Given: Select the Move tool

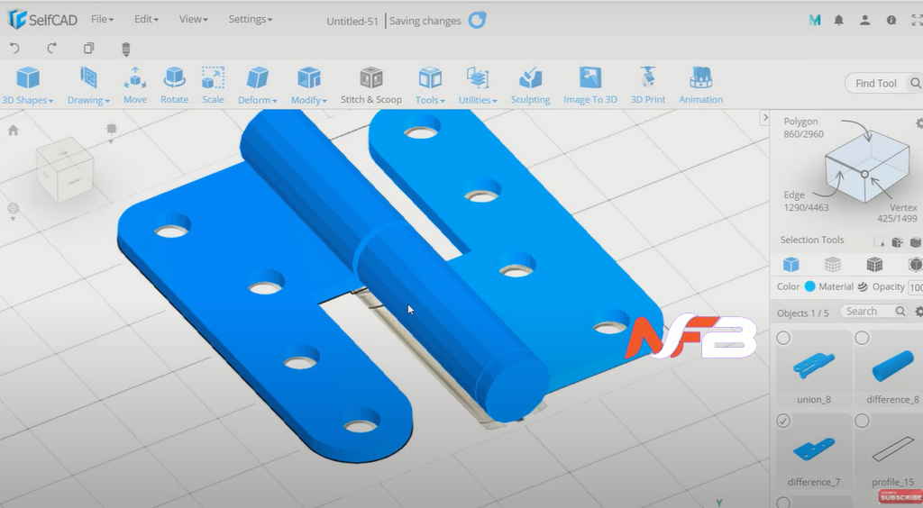Looking at the screenshot, I should 135,86.
